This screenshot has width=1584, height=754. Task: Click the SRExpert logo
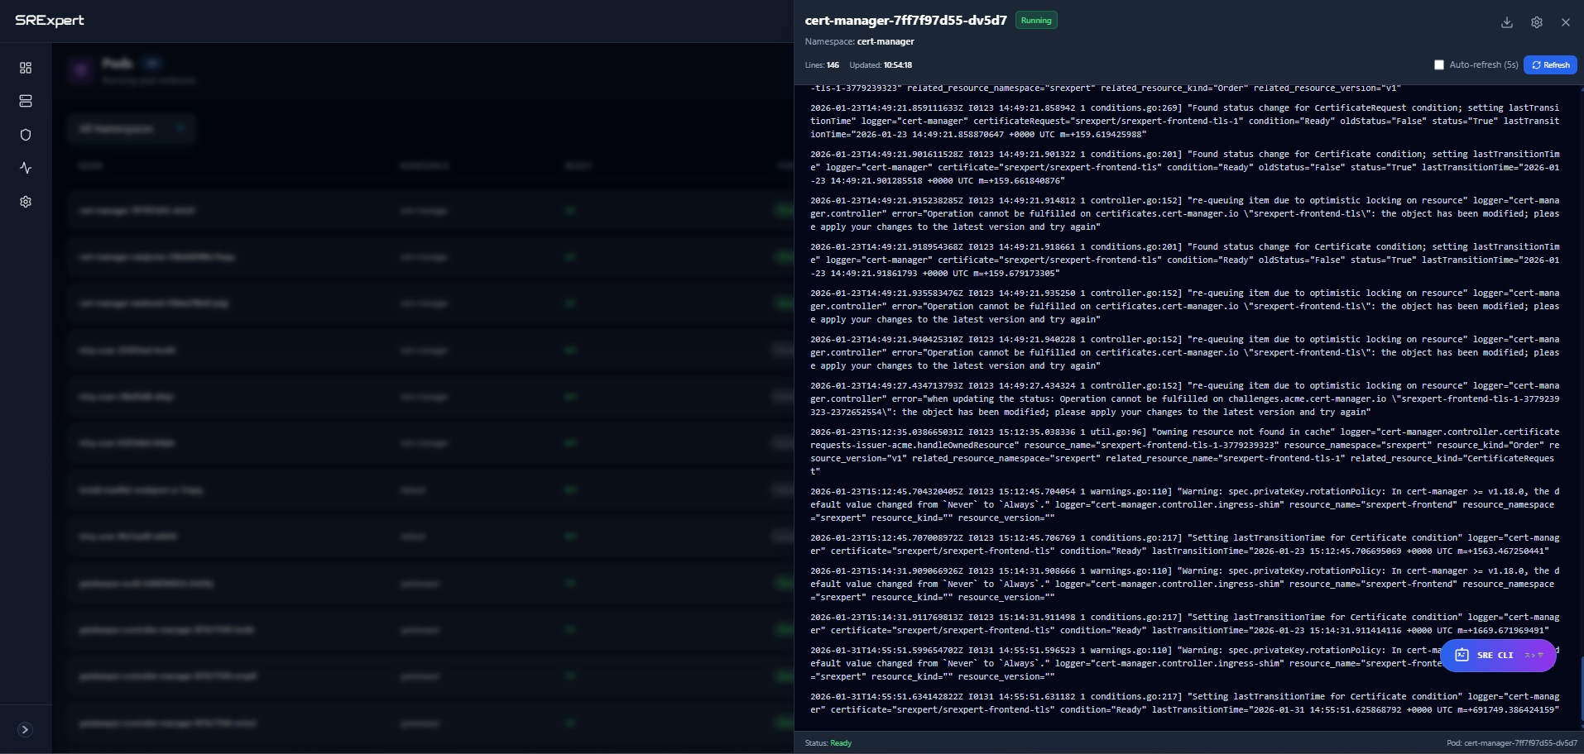coord(51,21)
